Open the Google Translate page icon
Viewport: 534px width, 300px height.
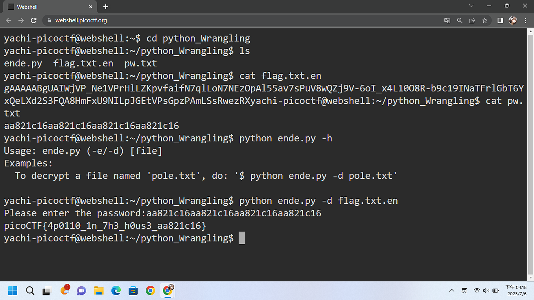447,20
